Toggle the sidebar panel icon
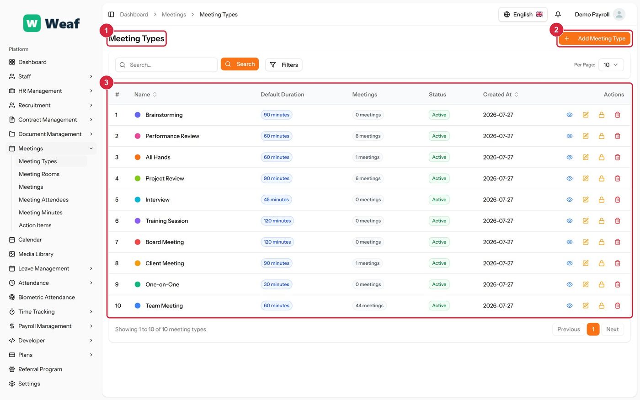Viewport: 640px width, 400px height. [x=111, y=15]
